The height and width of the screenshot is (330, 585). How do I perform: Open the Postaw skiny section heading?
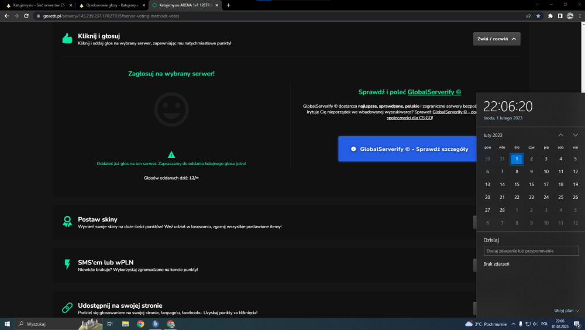[97, 219]
